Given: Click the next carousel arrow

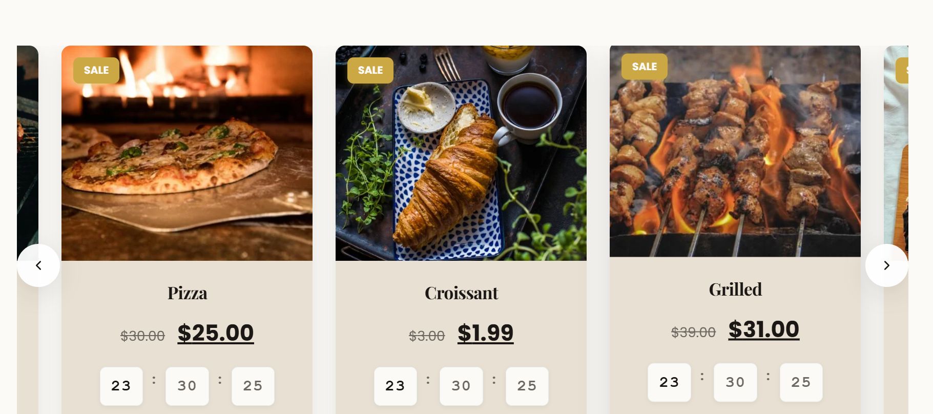Looking at the screenshot, I should click(x=886, y=265).
